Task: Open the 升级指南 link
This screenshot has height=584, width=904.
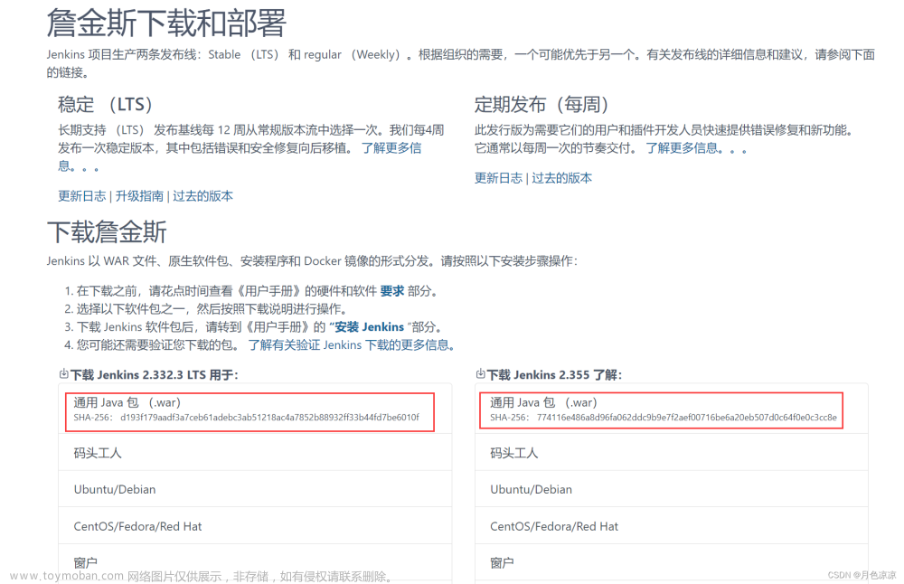Action: 139,196
